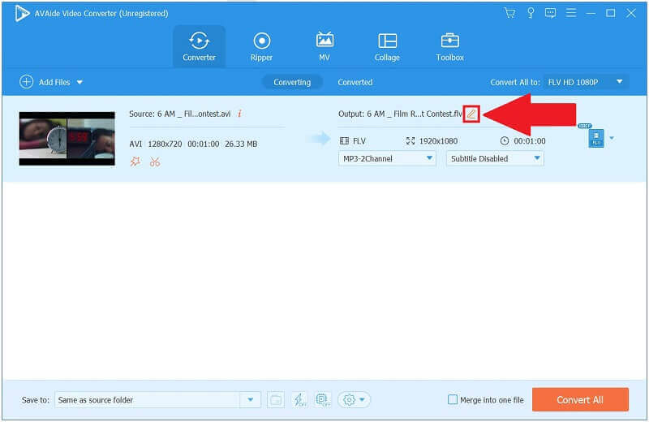649x422 pixels.
Task: Open the feedback chat icon
Action: click(x=551, y=13)
